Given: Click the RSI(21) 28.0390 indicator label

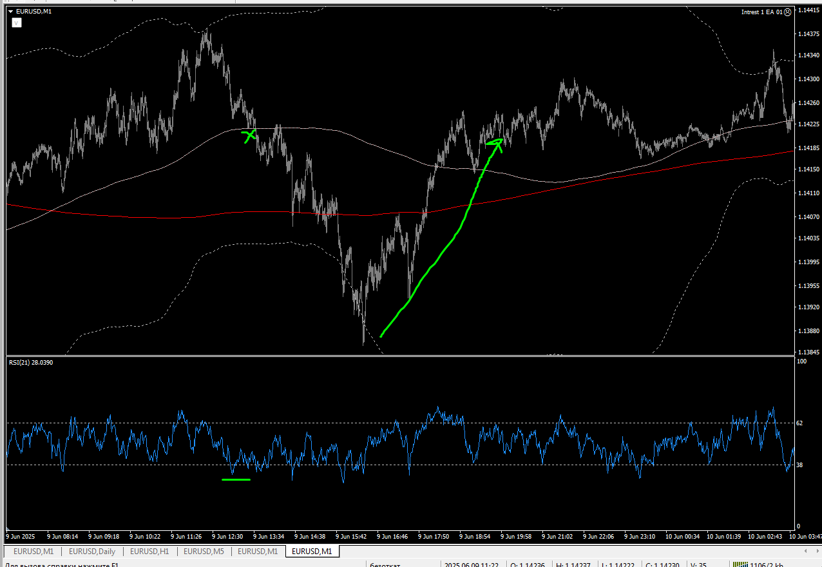Looking at the screenshot, I should pyautogui.click(x=31, y=362).
